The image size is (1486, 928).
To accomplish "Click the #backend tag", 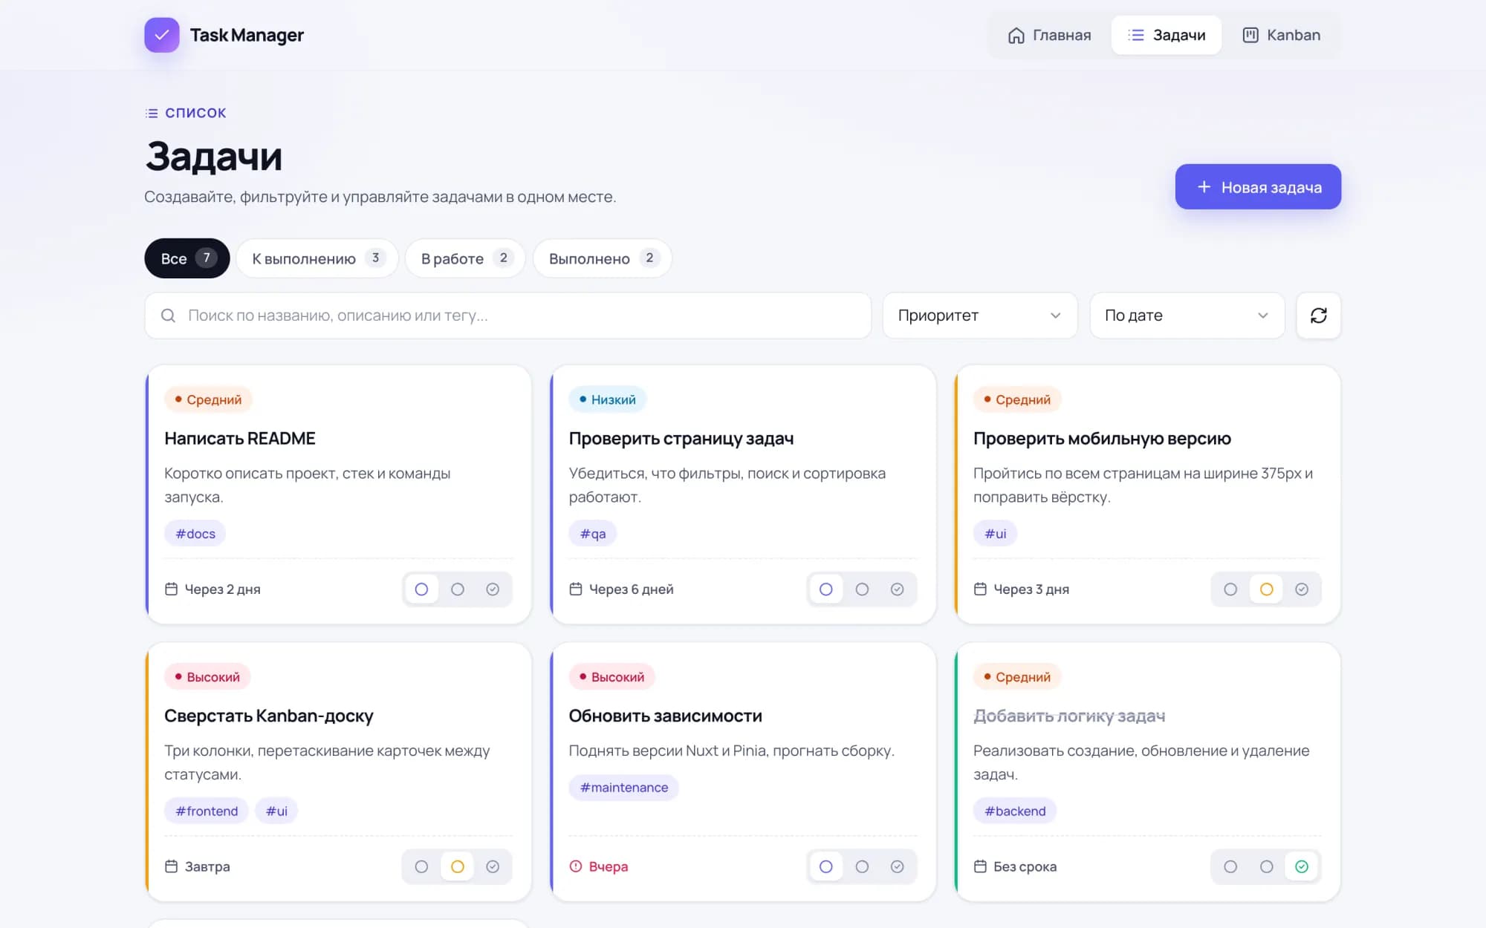I will click(x=1015, y=811).
